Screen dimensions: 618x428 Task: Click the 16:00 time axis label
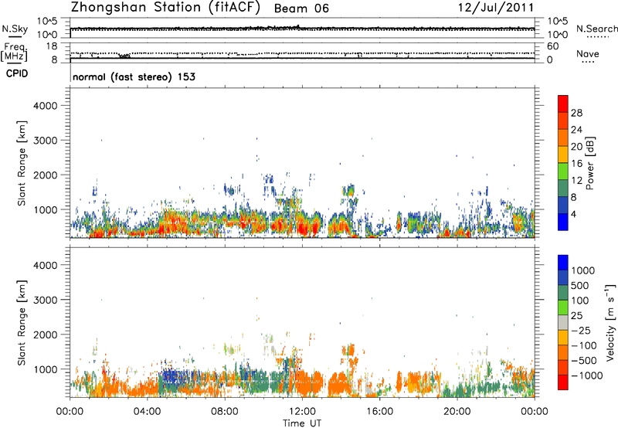(x=379, y=412)
